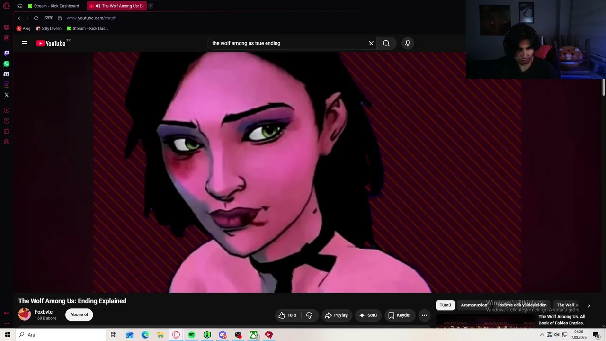The width and height of the screenshot is (606, 341).
Task: Open File Explorer from the taskbar
Action: [160, 335]
